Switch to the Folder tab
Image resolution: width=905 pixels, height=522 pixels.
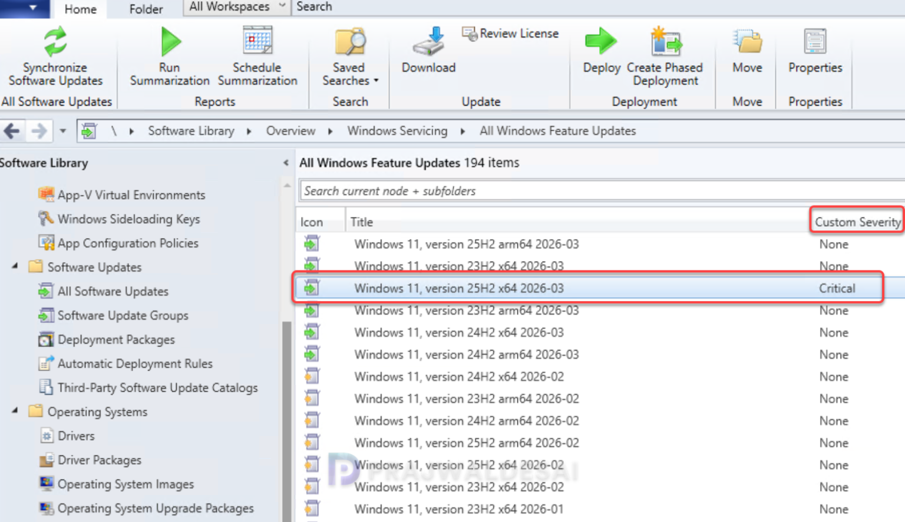pyautogui.click(x=146, y=9)
